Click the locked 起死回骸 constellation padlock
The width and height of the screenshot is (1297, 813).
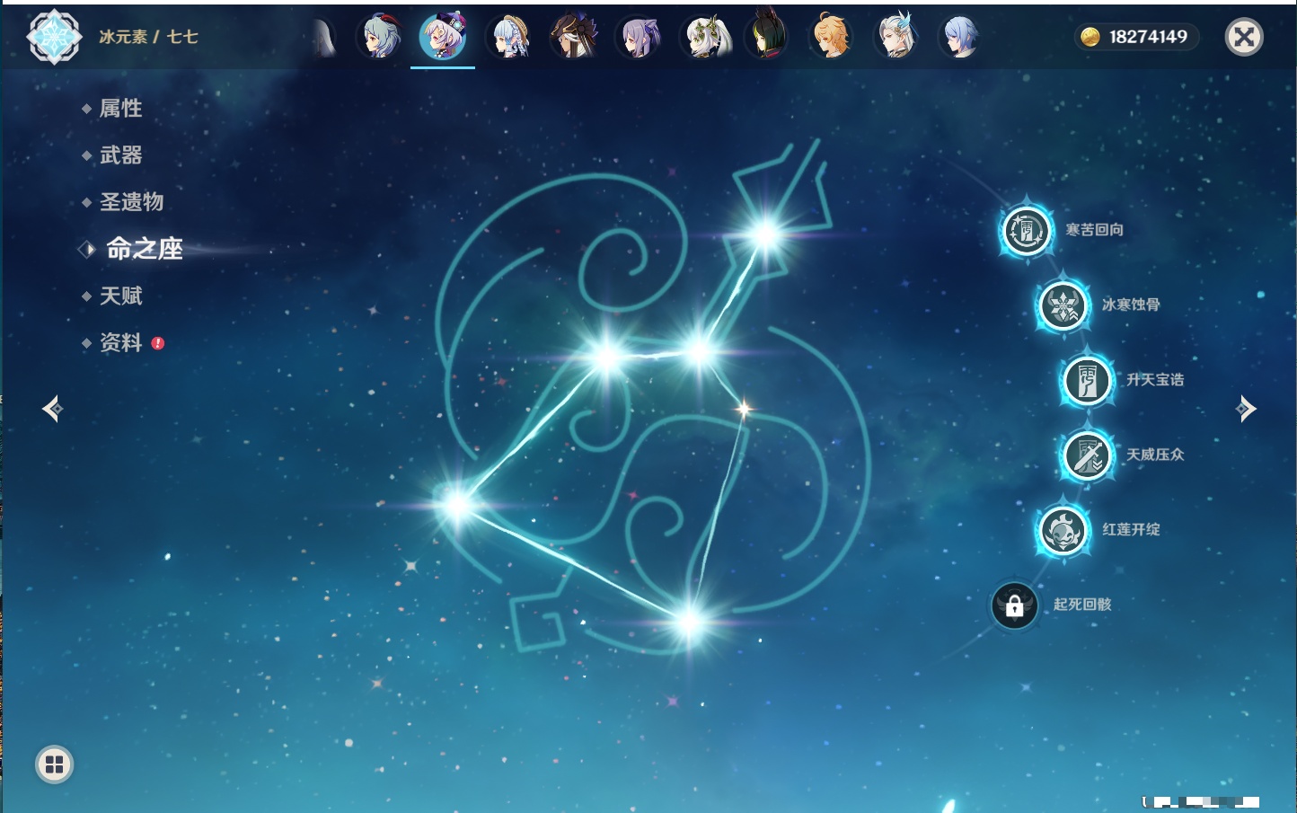click(1015, 605)
